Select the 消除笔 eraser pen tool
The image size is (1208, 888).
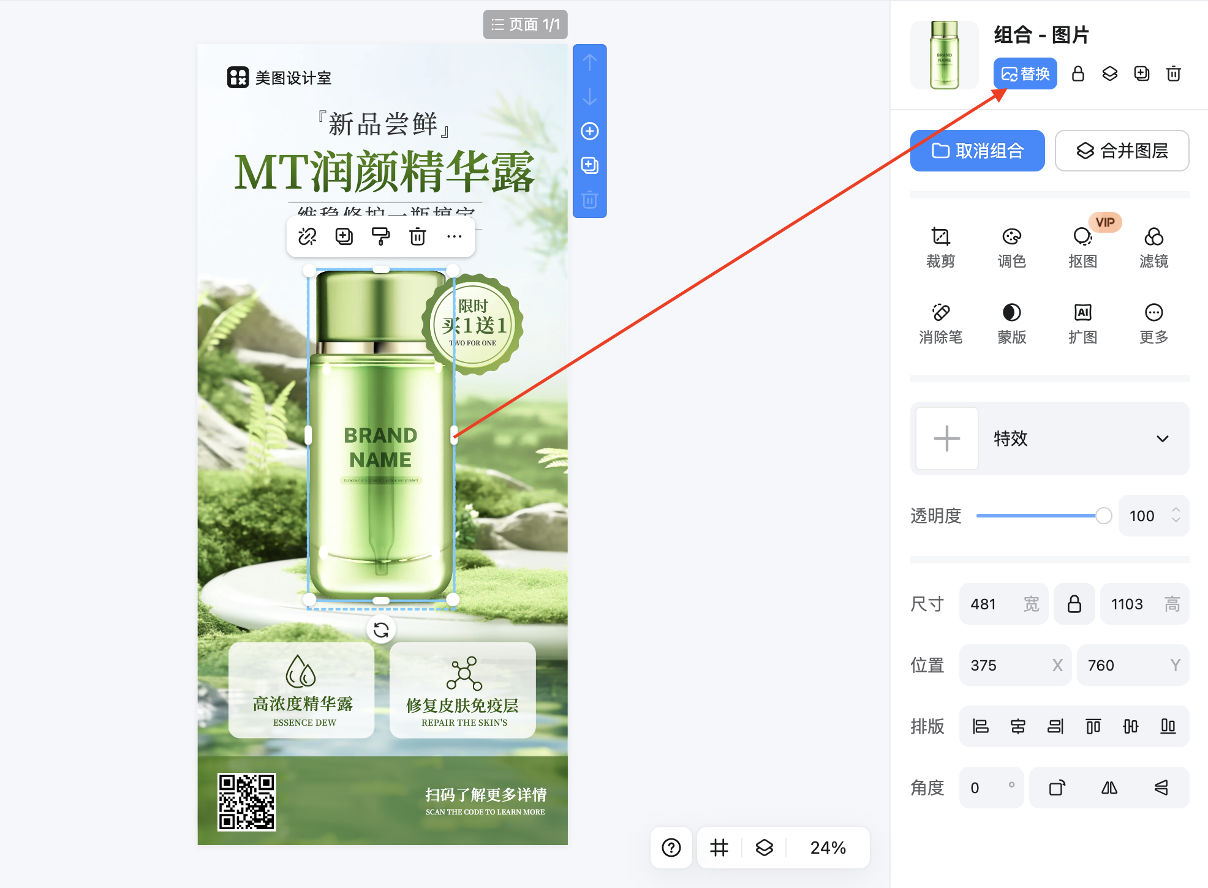click(x=940, y=323)
